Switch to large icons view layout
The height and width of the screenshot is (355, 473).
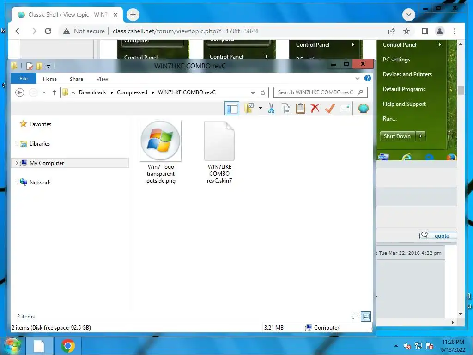tap(366, 316)
